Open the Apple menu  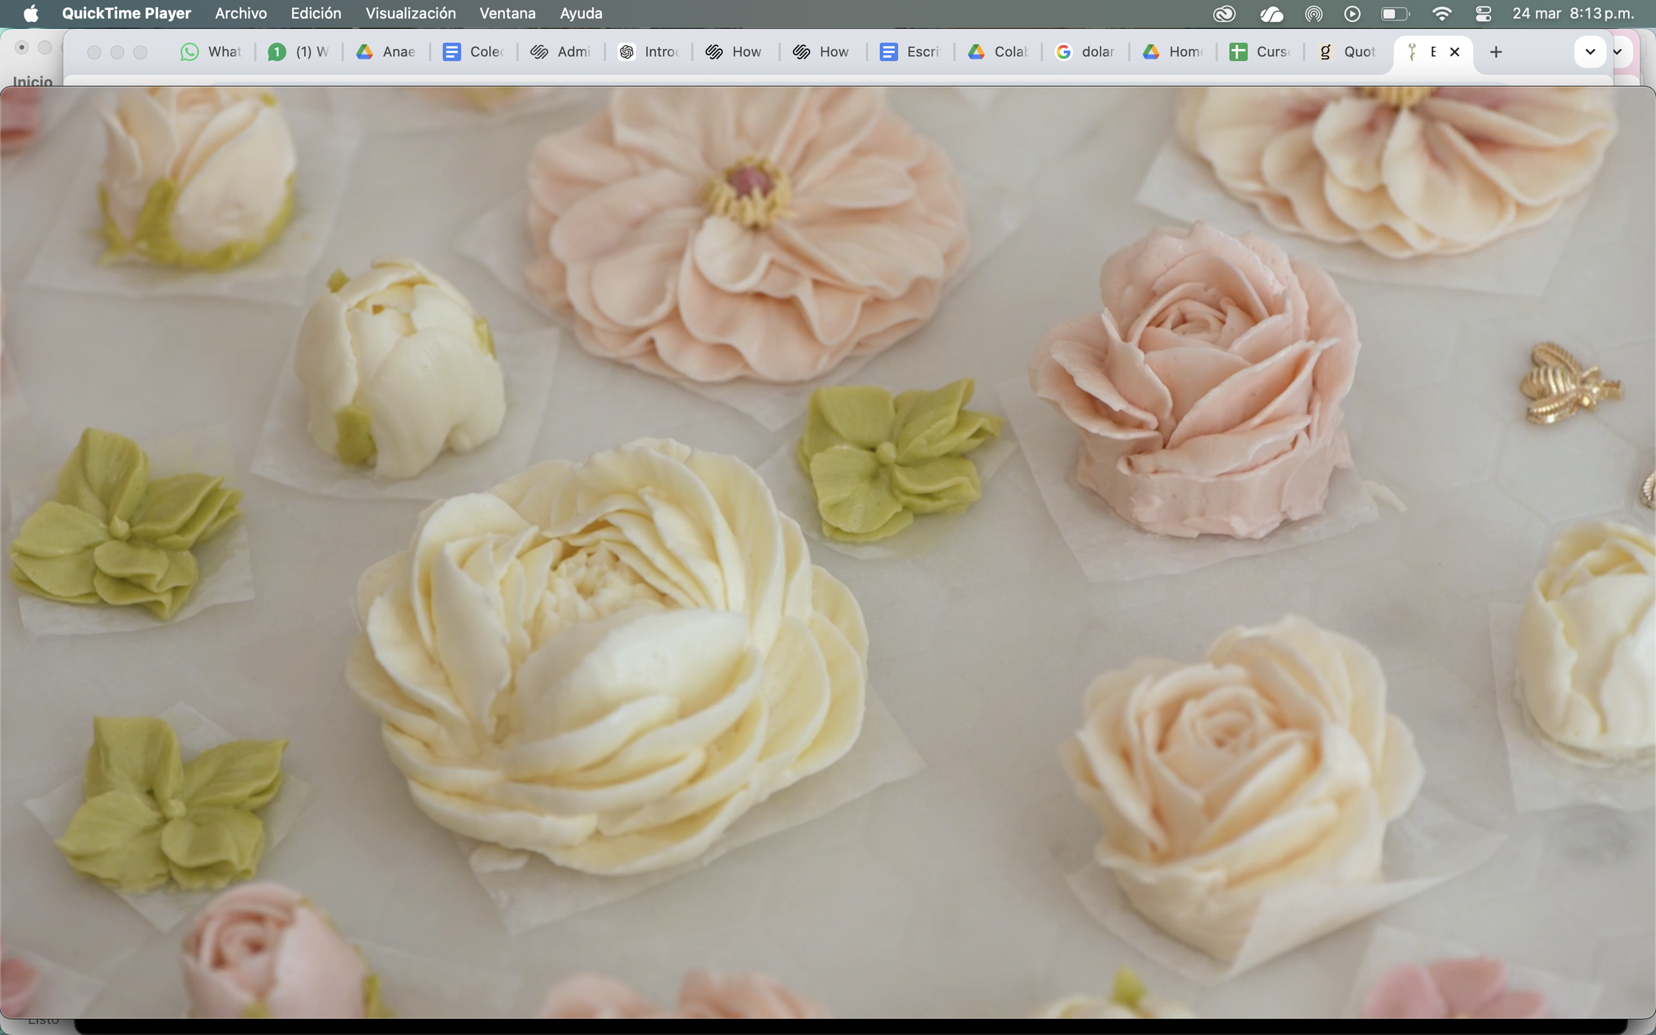pos(31,14)
